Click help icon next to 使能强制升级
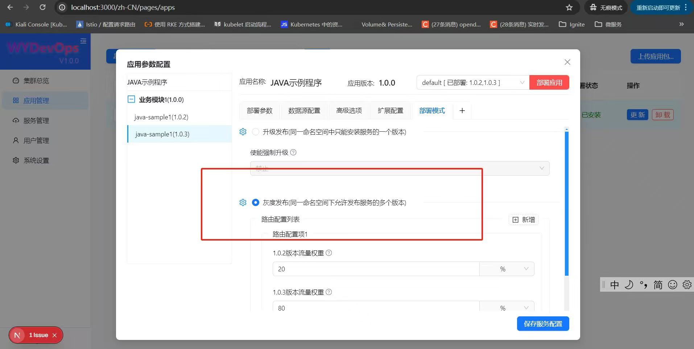694x349 pixels. click(x=293, y=152)
